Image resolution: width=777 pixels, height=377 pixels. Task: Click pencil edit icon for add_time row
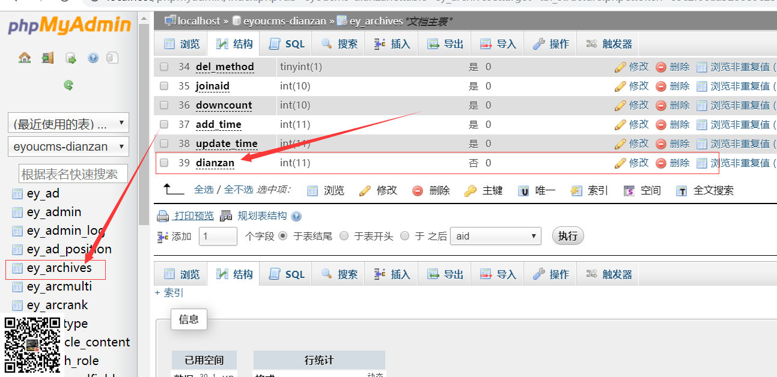coord(620,124)
